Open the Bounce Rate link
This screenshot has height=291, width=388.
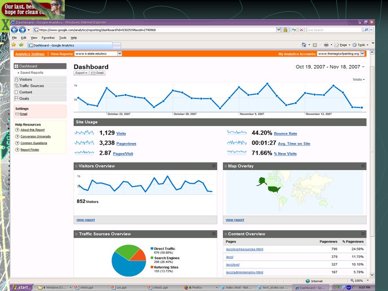tap(285, 133)
